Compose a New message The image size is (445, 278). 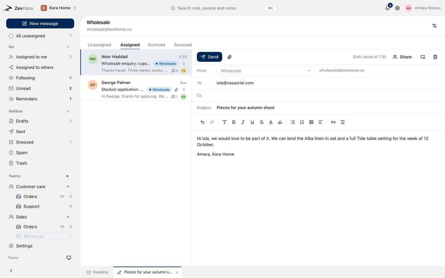[40, 23]
